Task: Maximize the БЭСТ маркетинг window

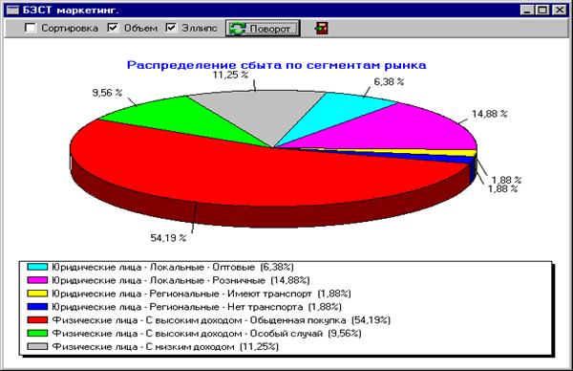Action: (542, 10)
